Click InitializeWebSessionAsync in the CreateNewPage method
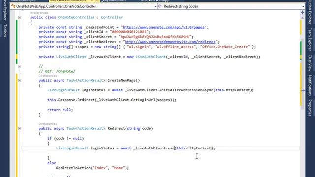 [186, 90]
